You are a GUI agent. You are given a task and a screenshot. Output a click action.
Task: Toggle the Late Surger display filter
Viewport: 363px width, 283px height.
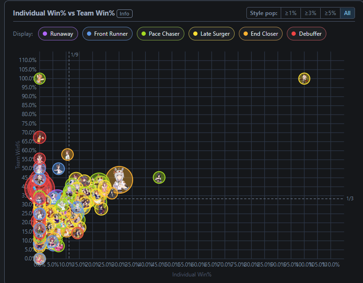point(212,34)
